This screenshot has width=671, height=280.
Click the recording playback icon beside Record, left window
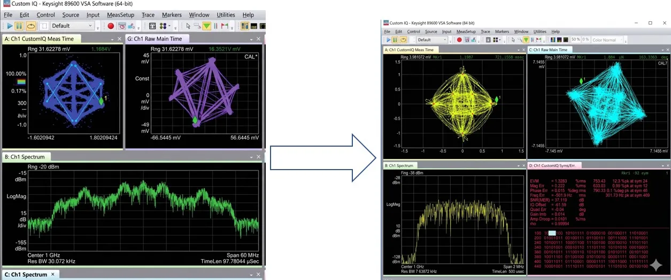122,26
